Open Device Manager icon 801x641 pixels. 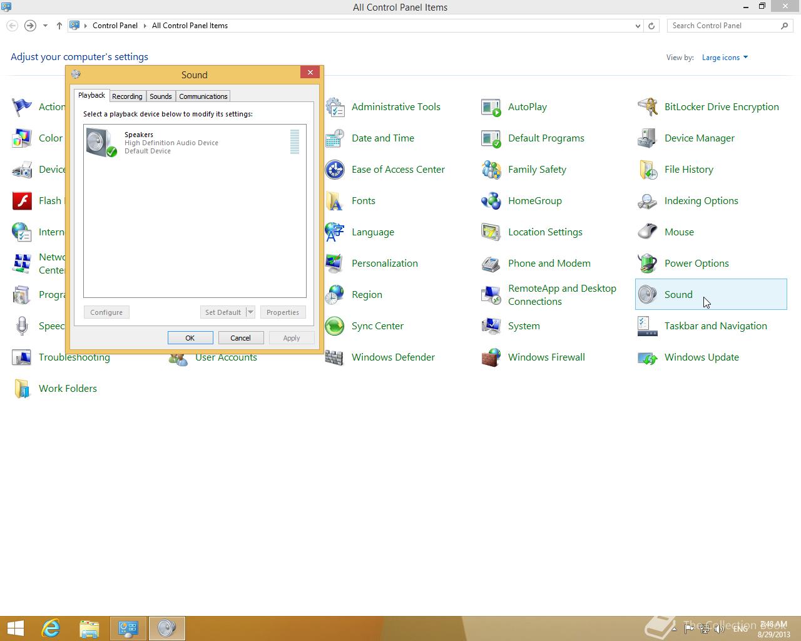pyautogui.click(x=648, y=138)
